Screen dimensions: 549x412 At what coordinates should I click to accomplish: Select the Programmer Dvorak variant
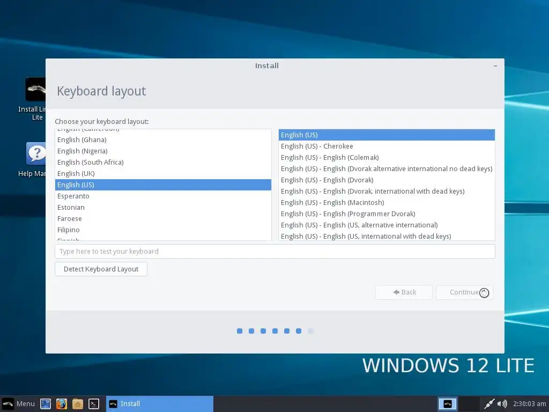pyautogui.click(x=387, y=214)
